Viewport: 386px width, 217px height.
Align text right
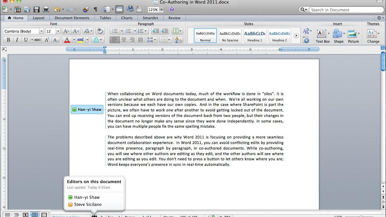[132, 40]
